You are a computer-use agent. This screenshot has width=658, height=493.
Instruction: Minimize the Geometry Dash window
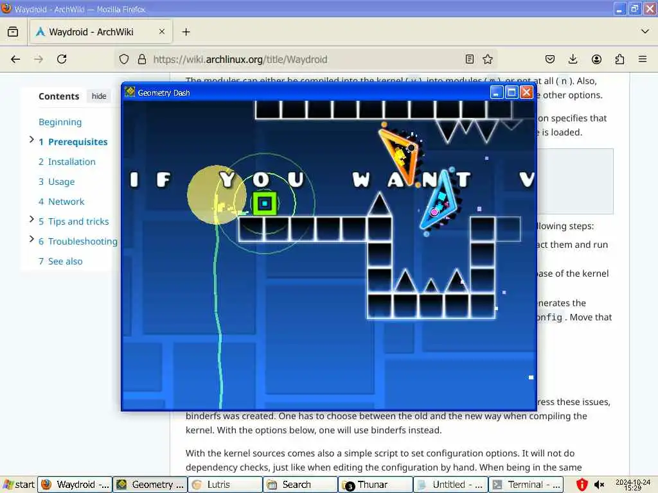click(496, 92)
